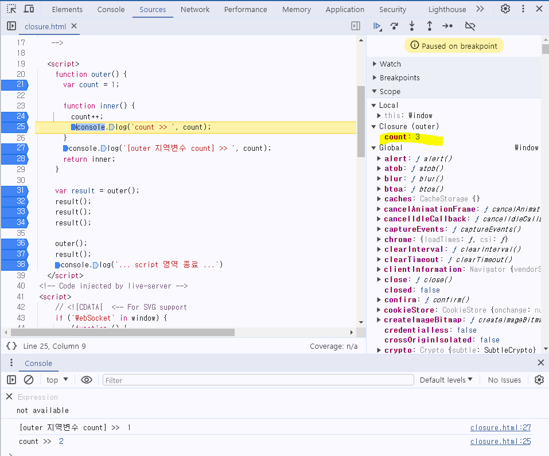The height and width of the screenshot is (456, 549).
Task: Pretty print the source with braces icon
Action: [x=11, y=346]
